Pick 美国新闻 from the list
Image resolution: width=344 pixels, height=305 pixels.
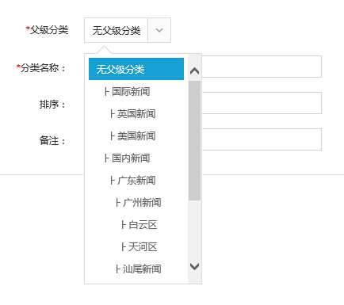click(x=136, y=135)
